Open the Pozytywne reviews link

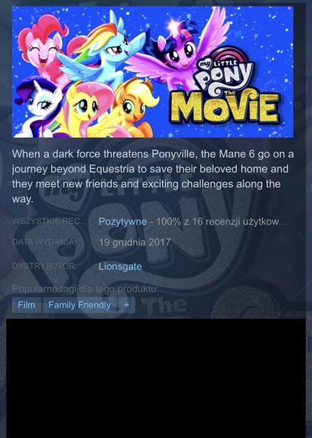123,221
